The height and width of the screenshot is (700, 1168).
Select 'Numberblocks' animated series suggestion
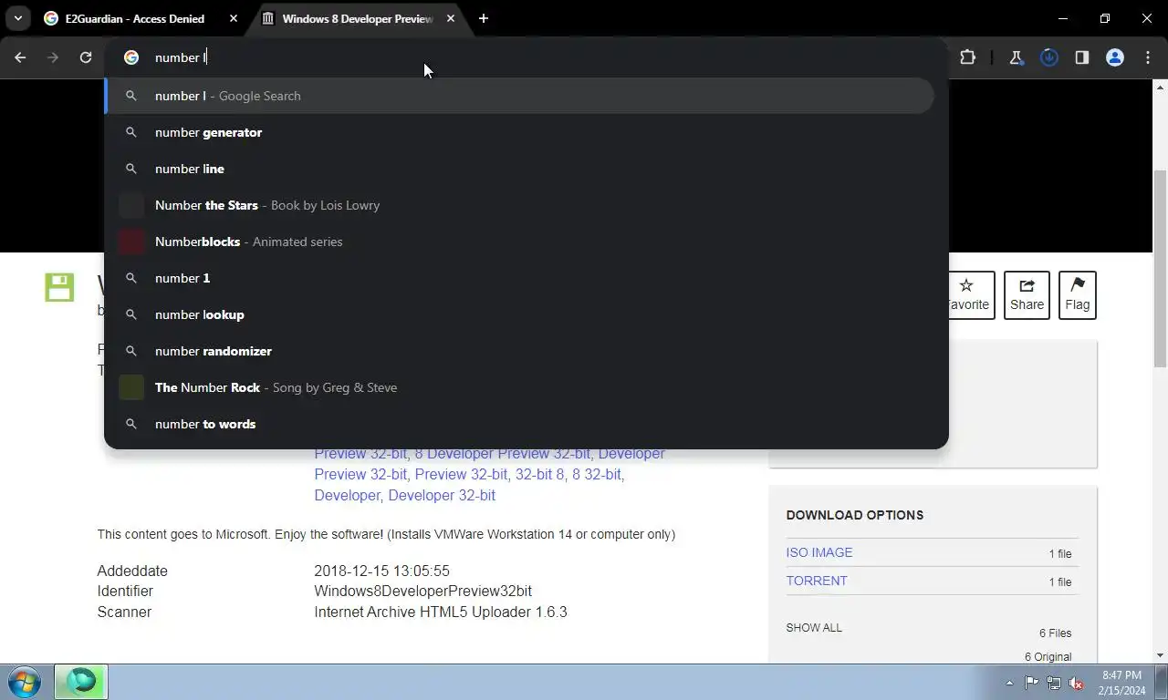click(519, 242)
